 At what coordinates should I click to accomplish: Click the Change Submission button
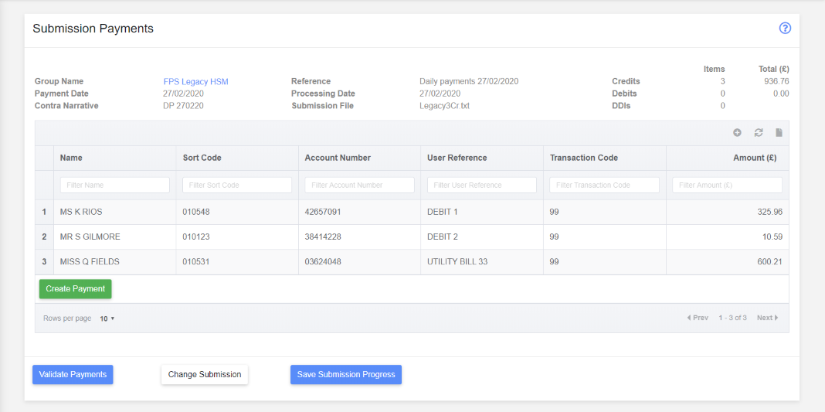coord(205,375)
